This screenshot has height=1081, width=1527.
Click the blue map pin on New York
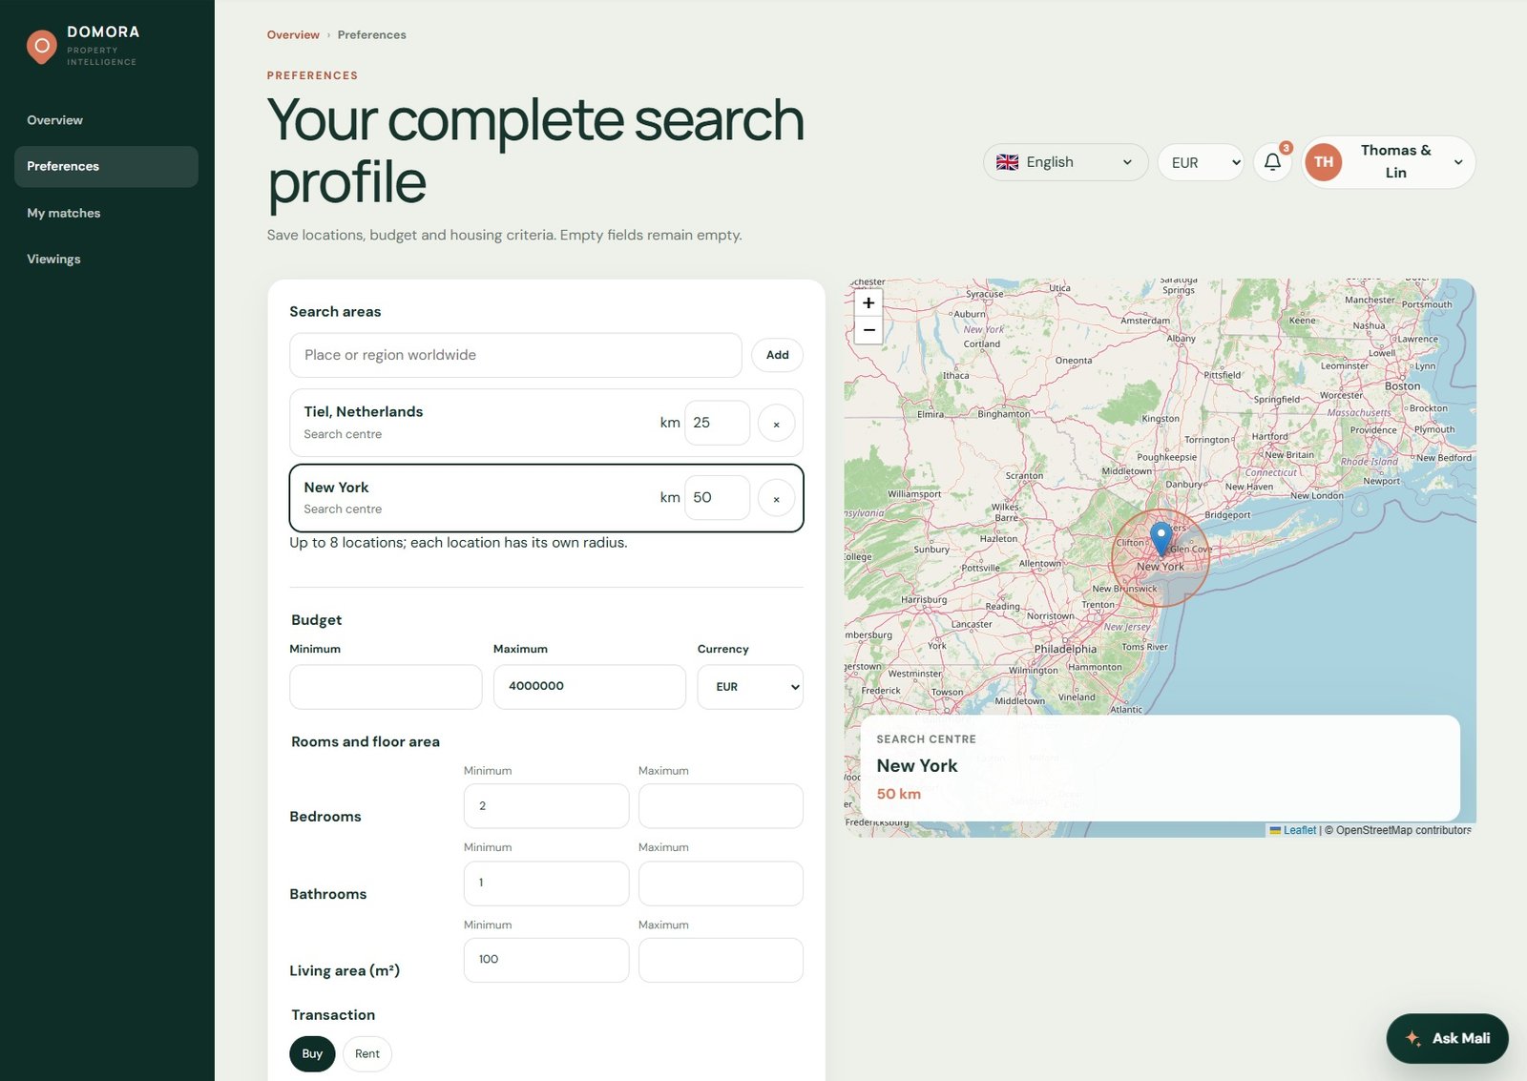click(x=1161, y=539)
